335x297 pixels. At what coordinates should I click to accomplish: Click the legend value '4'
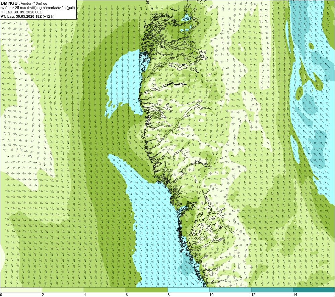tap(85, 295)
